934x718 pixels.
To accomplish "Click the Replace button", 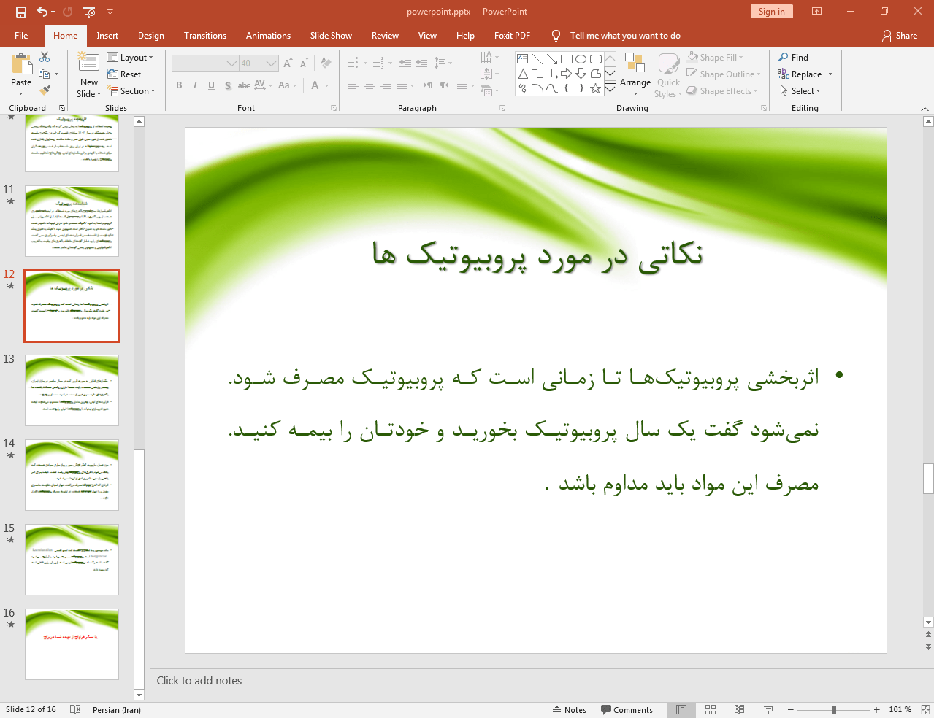I will pyautogui.click(x=805, y=74).
